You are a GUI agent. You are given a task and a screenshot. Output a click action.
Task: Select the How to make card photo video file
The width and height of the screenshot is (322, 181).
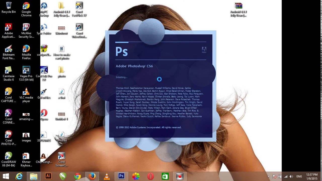pyautogui.click(x=61, y=52)
